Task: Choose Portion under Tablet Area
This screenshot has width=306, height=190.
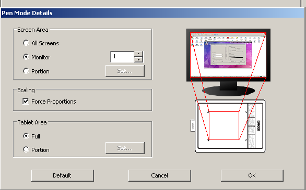Action: click(x=26, y=149)
